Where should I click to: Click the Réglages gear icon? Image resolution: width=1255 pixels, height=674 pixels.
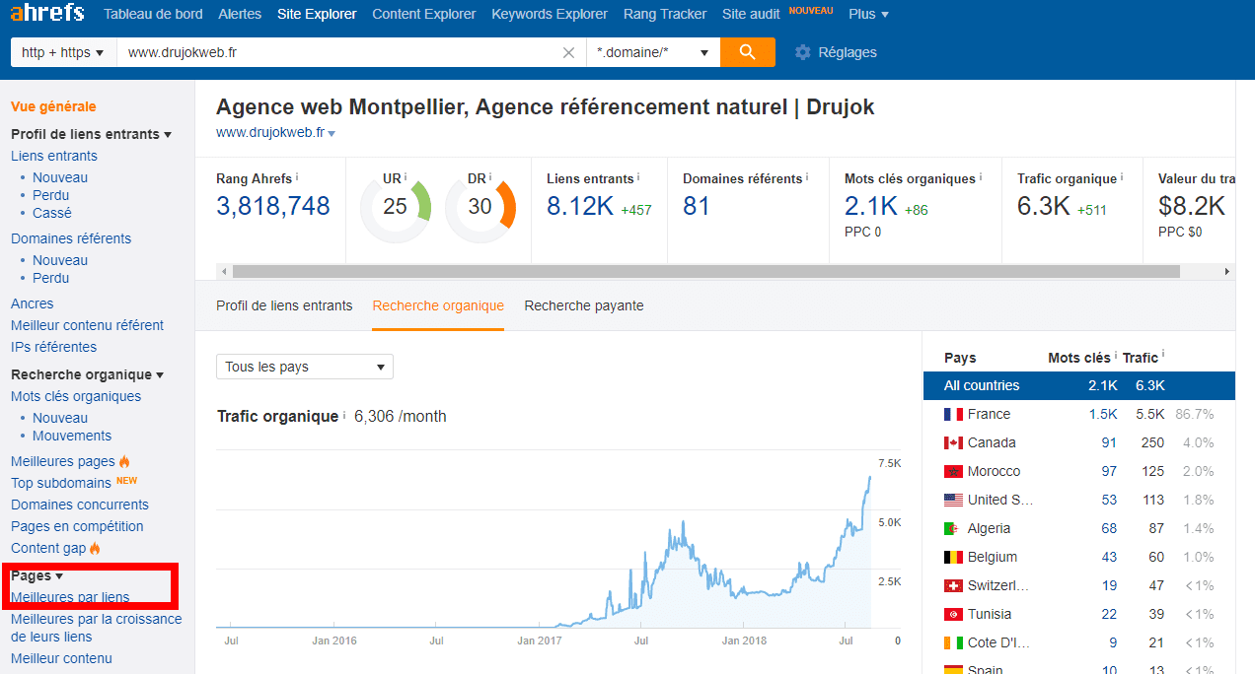(x=803, y=52)
